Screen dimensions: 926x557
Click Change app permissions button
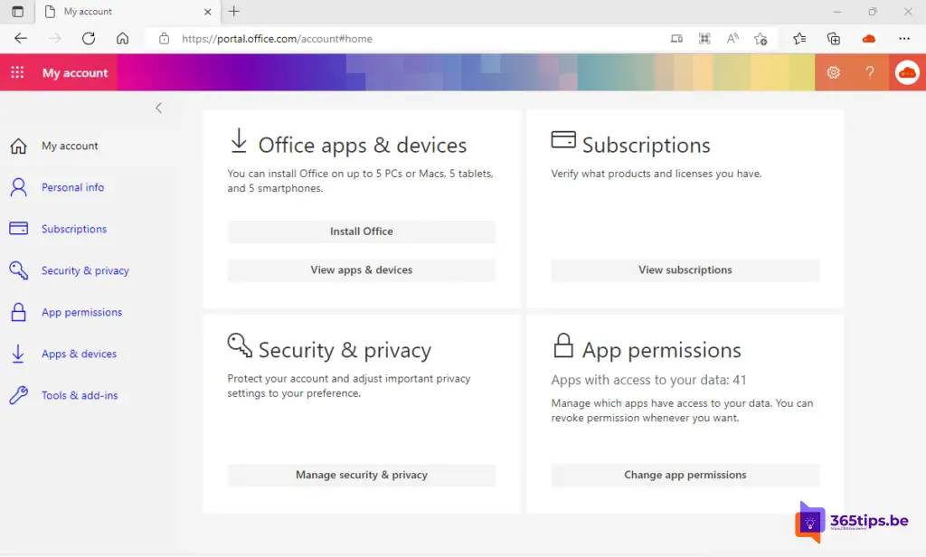point(685,476)
